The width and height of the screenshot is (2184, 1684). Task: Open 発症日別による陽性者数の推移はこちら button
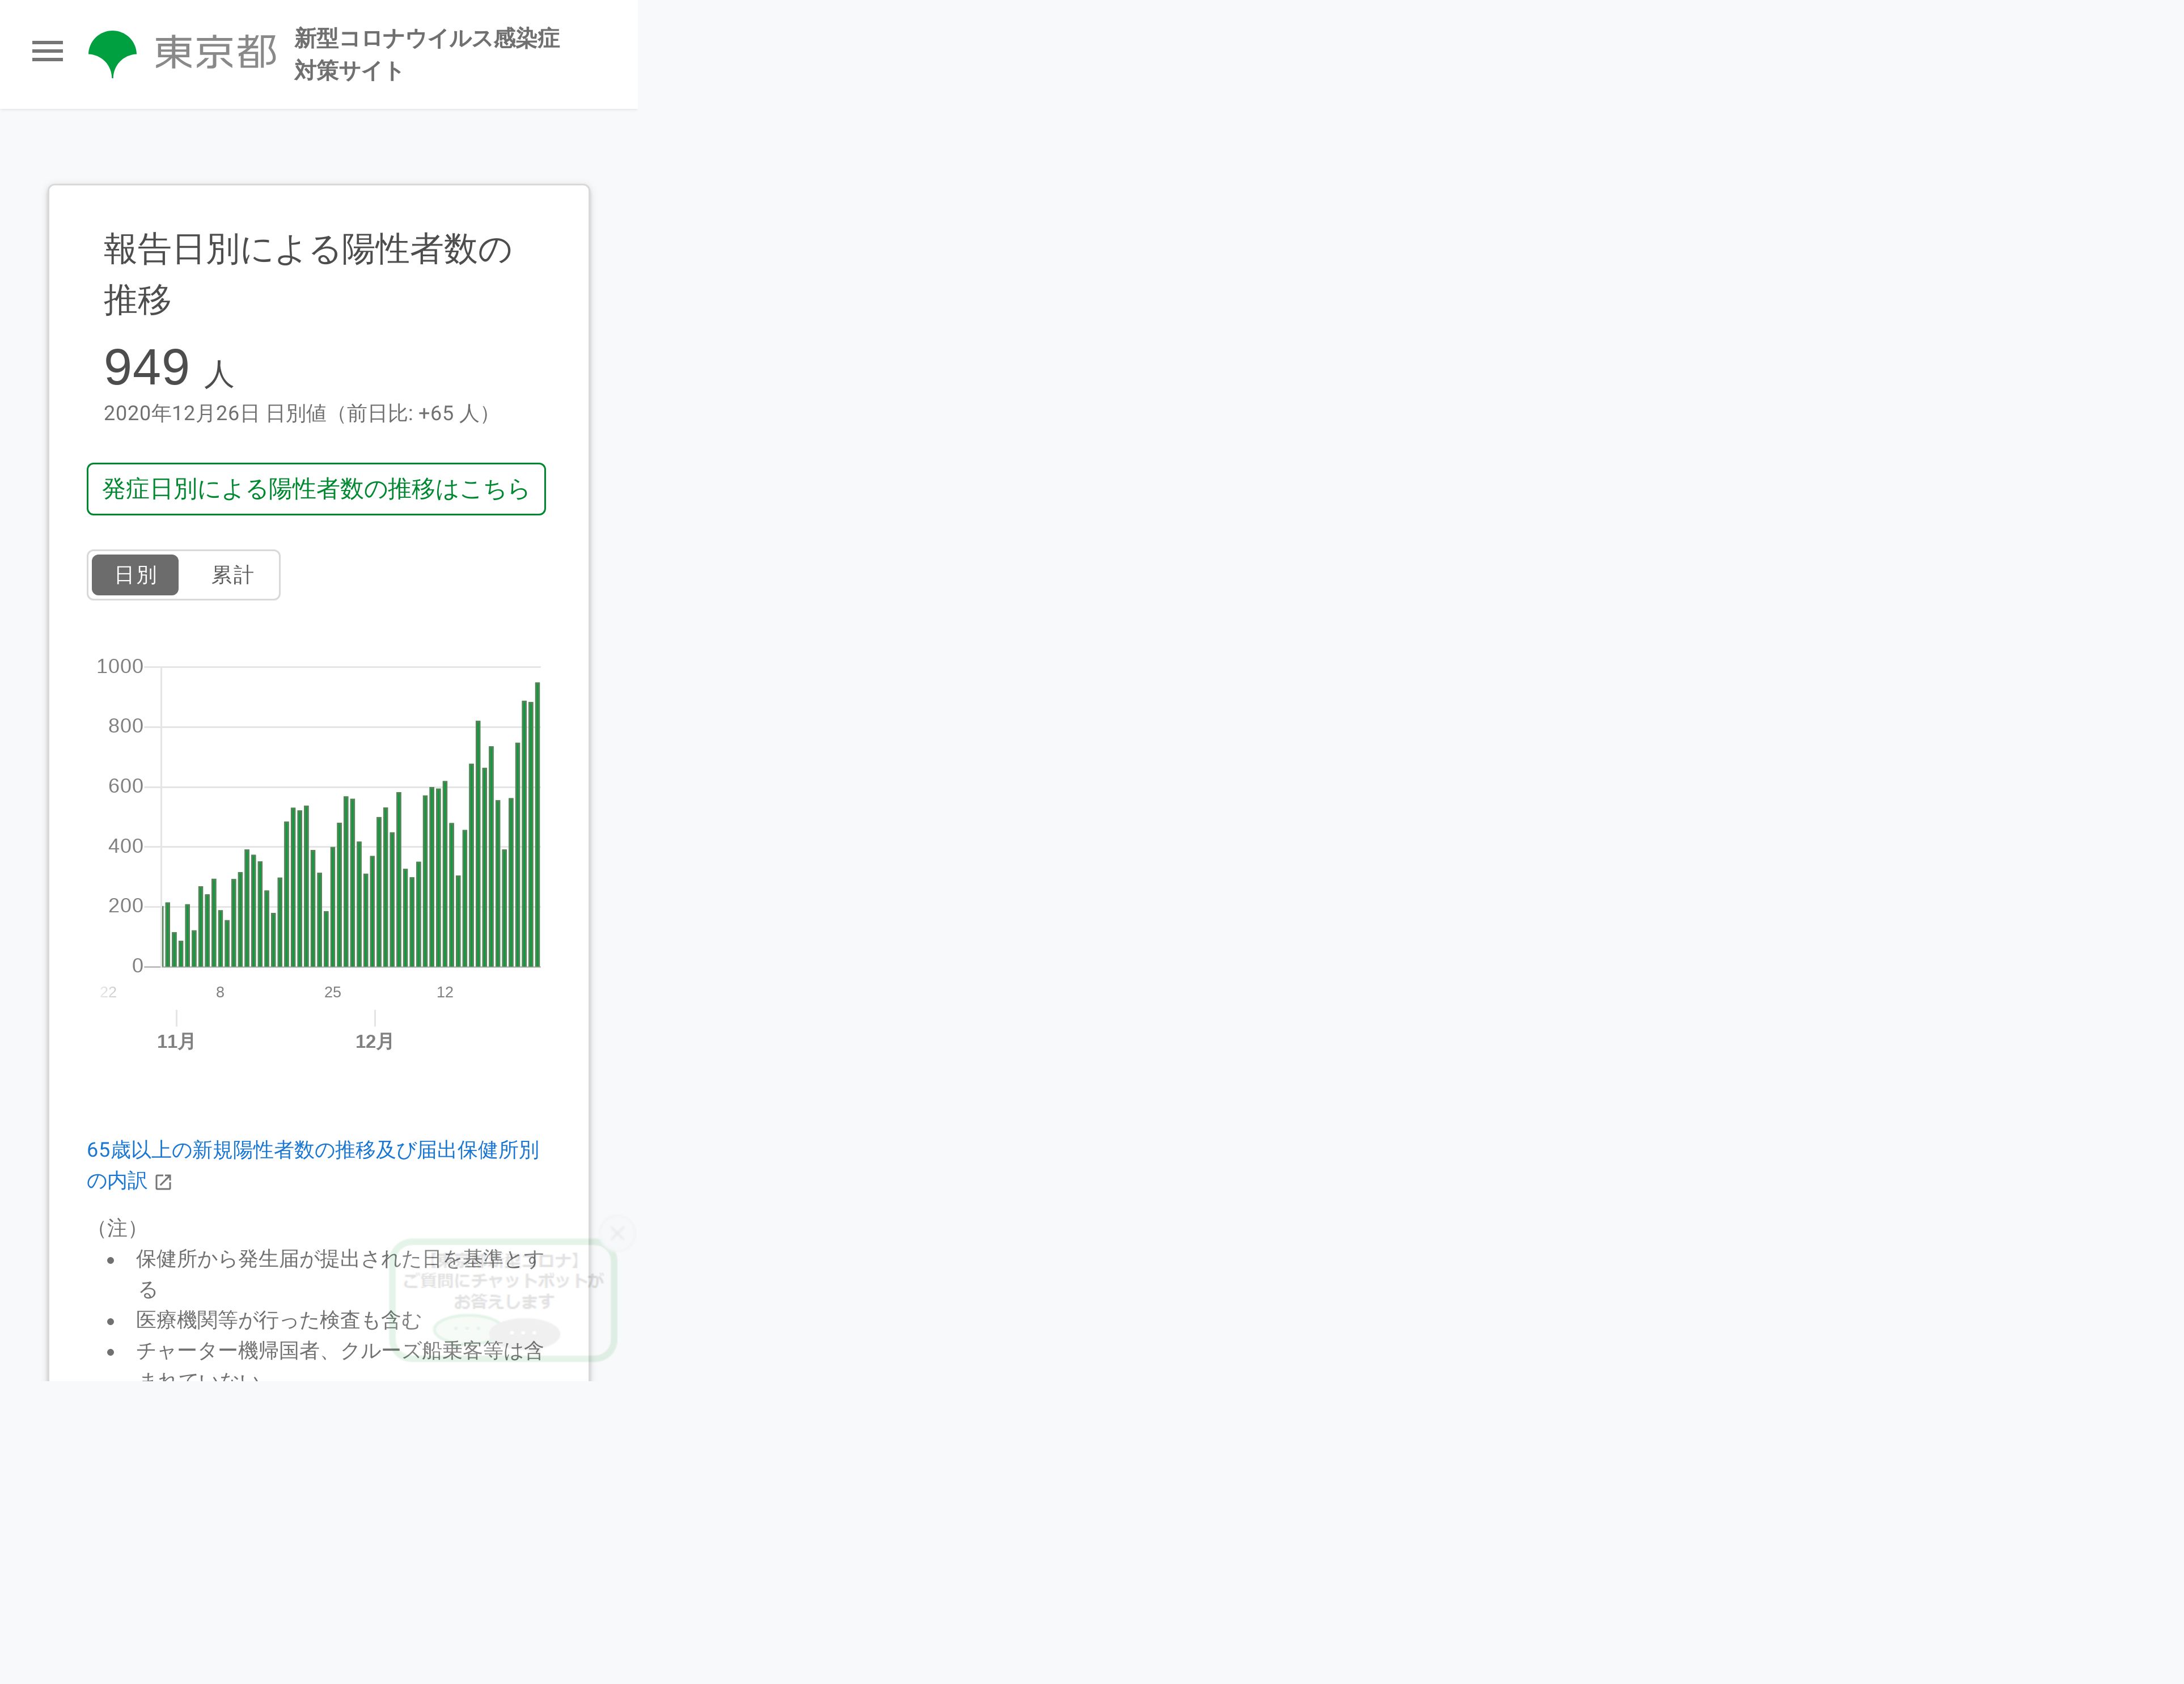coord(316,489)
